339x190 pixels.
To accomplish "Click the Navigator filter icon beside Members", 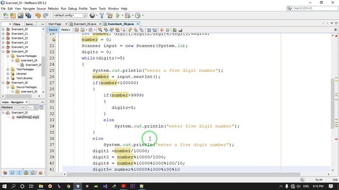I will (41, 107).
